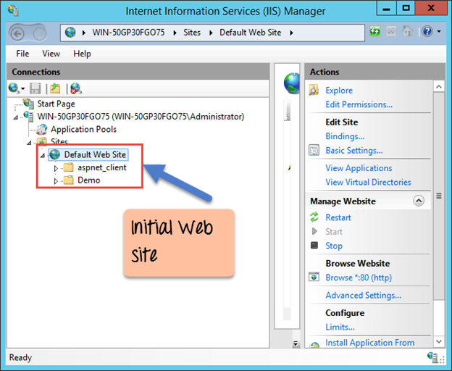Open Advanced Settings... link
This screenshot has height=371, width=452.
coord(363,295)
